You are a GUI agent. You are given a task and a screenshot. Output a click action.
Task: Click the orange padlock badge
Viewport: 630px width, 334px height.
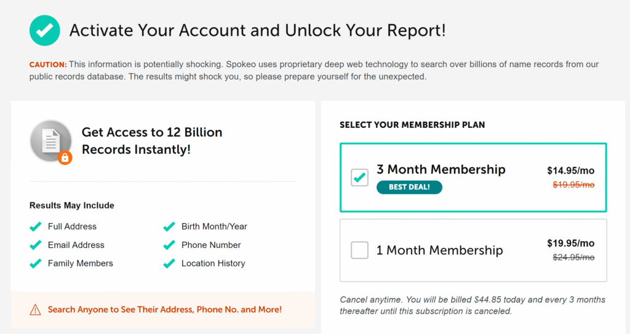coord(65,157)
